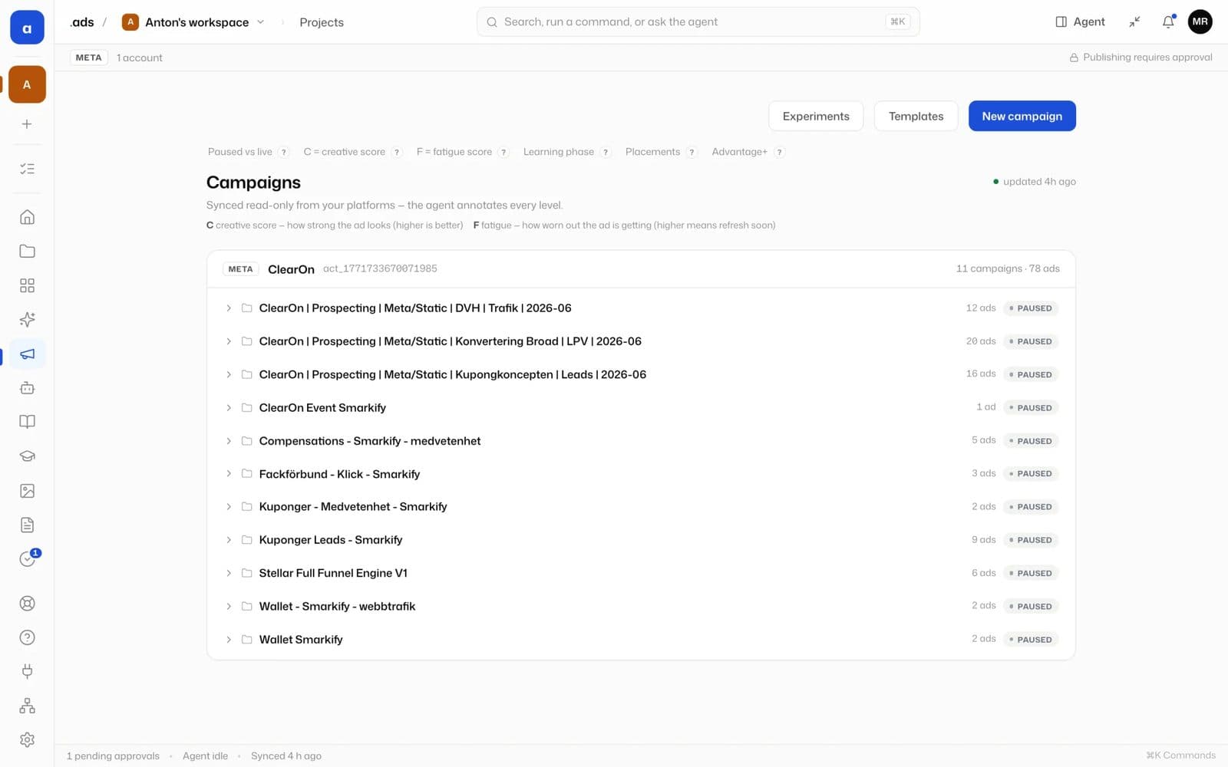This screenshot has height=767, width=1228.
Task: Click the ClearOn account header name
Action: click(x=291, y=269)
